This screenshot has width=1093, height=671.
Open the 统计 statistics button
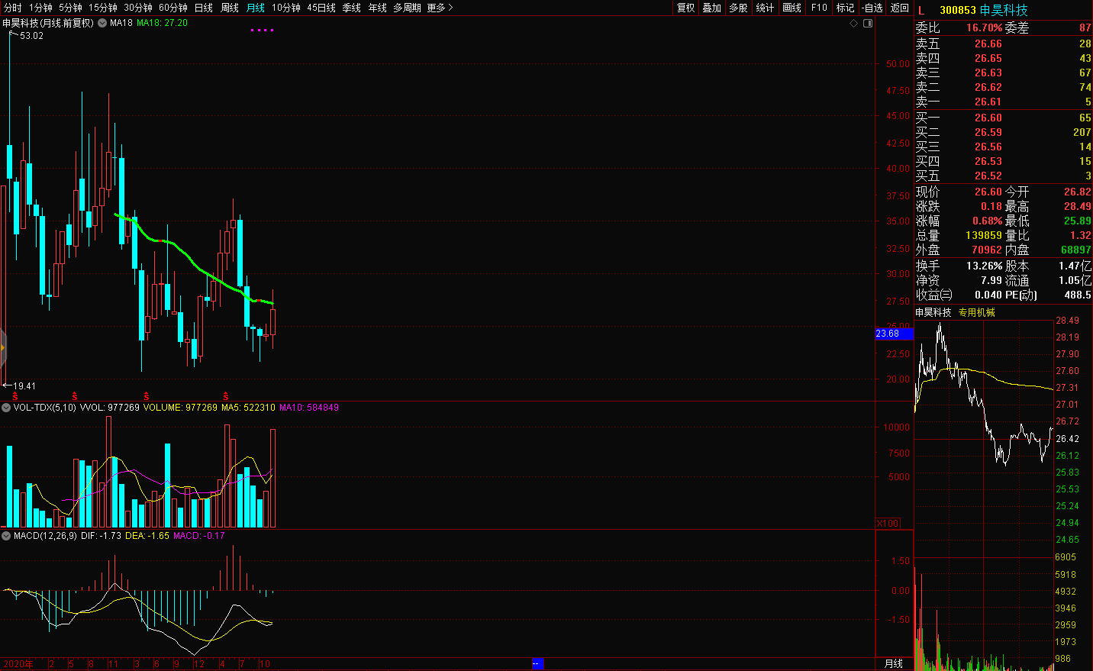point(765,8)
